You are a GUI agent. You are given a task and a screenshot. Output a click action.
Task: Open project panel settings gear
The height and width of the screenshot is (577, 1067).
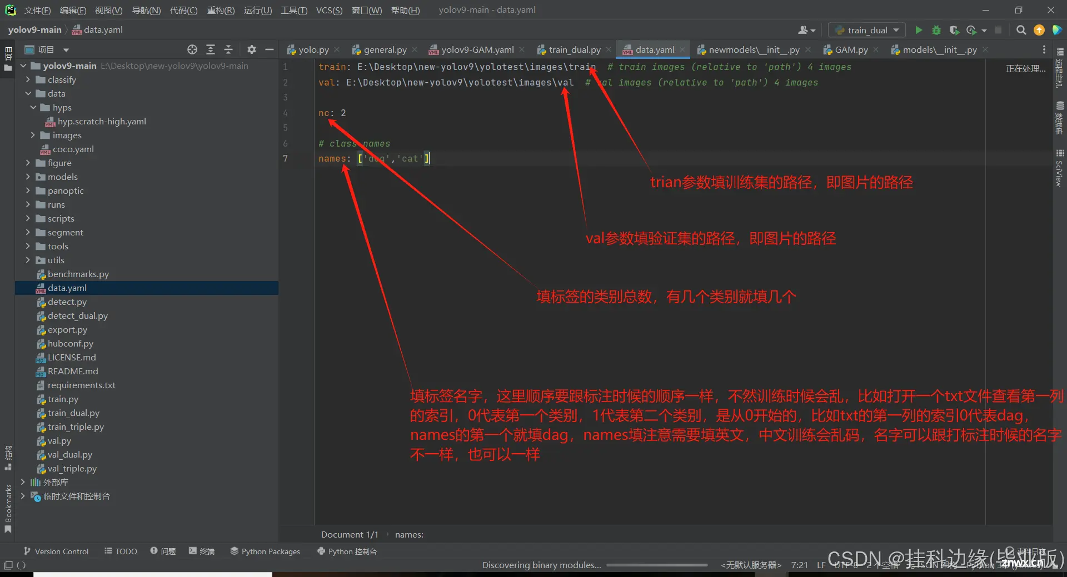click(x=252, y=49)
